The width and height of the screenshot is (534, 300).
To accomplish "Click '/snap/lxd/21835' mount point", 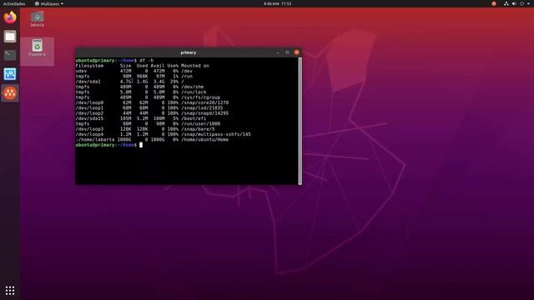I will click(x=202, y=108).
